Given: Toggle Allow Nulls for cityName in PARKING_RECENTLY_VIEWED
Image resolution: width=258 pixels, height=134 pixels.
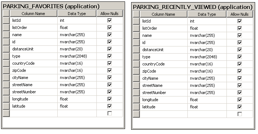Looking at the screenshot, I should tap(240, 78).
